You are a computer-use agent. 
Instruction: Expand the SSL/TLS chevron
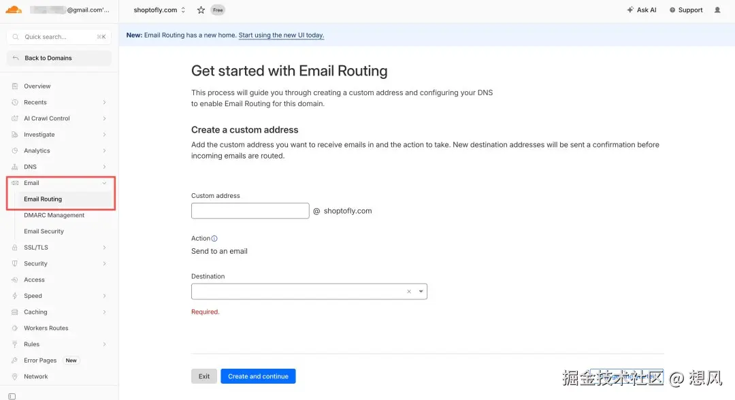[x=104, y=248]
